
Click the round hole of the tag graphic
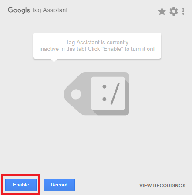[x=76, y=94]
